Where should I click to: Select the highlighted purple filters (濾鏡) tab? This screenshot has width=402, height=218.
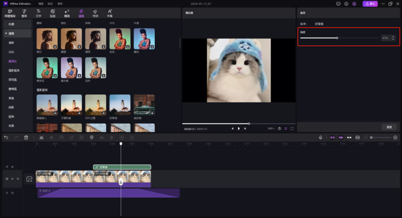(81, 13)
